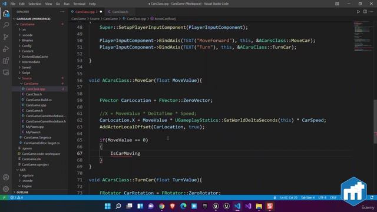Open the Explorer view in activity bar
Viewport: 377px width, 212px height.
[6, 13]
